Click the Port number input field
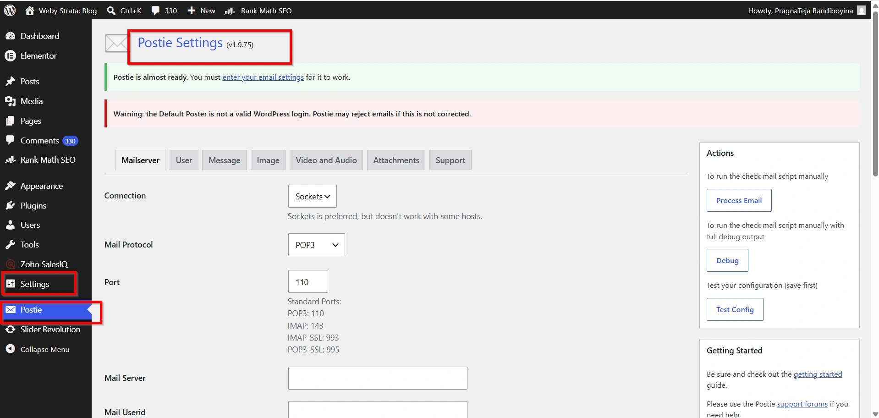This screenshot has height=418, width=879. 308,281
